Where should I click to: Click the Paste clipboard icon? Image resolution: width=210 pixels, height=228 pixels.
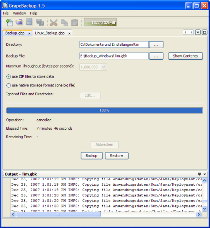tap(75, 23)
